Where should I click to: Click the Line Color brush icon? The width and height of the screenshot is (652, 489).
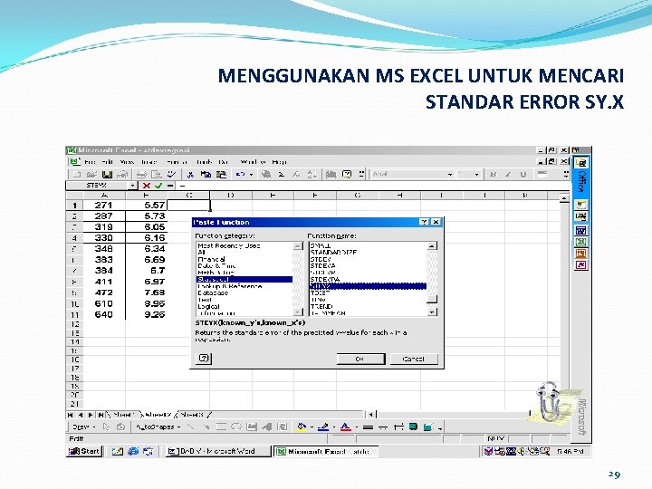323,427
